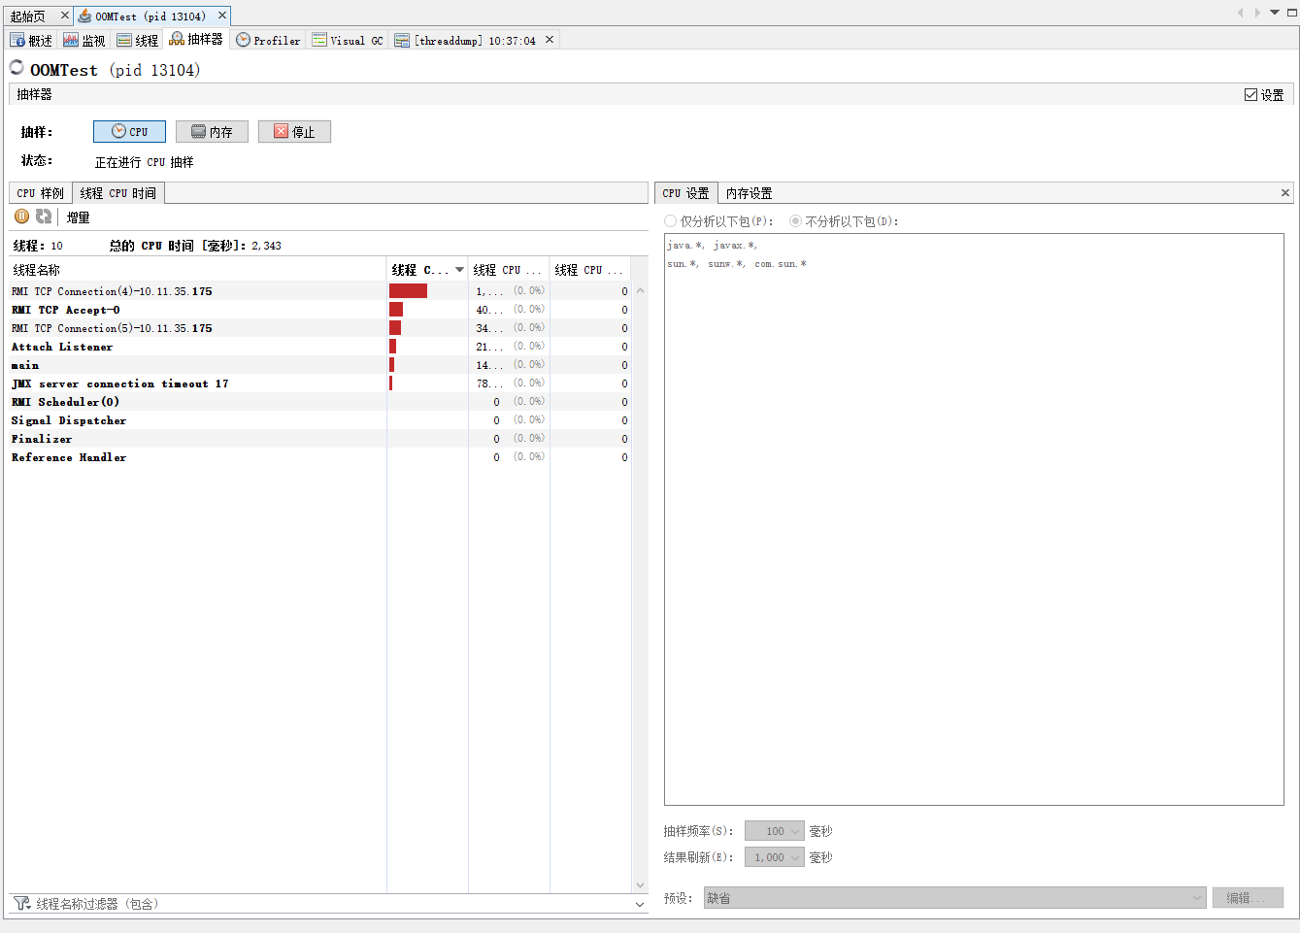
Task: Close the [threaddump] 10:37:04 tab
Action: [550, 40]
